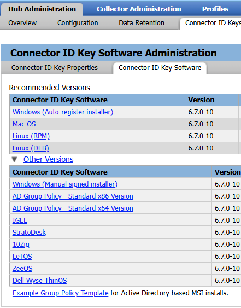The width and height of the screenshot is (241, 308).
Task: Download the StratoDesk connector software
Action: (29, 232)
